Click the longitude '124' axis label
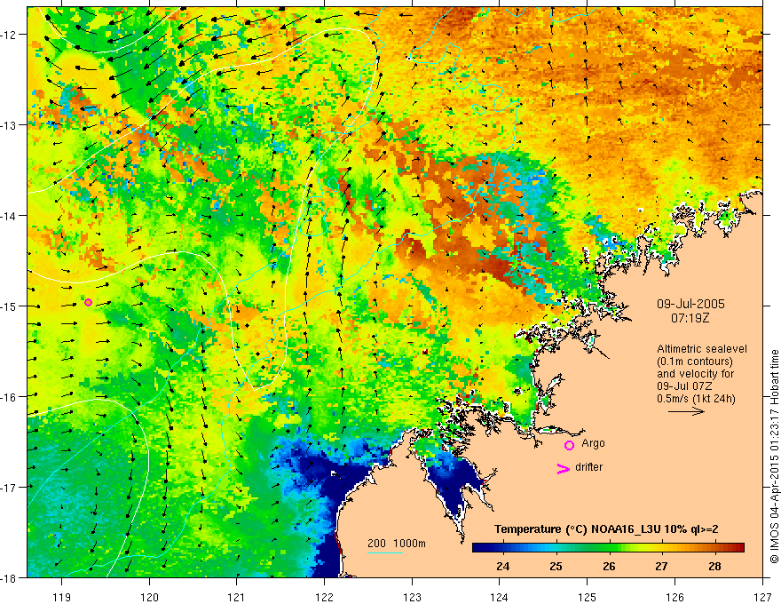The height and width of the screenshot is (604, 781). pyautogui.click(x=500, y=597)
